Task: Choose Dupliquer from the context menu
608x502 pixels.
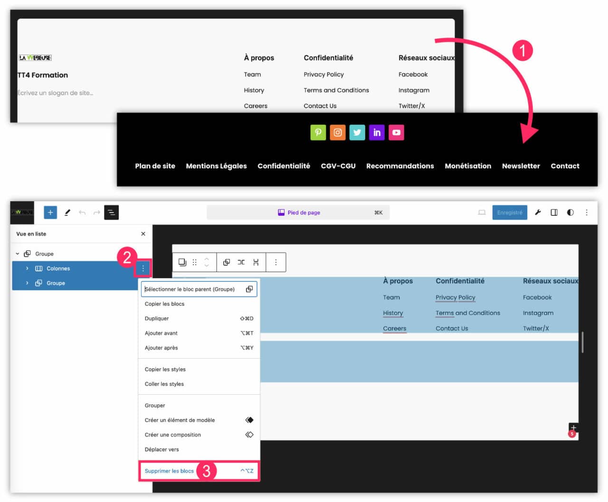Action: pyautogui.click(x=158, y=318)
